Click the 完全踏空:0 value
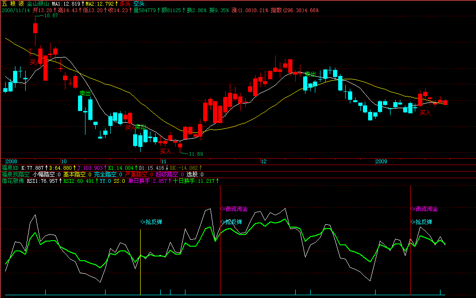Viewport: 476px width, 298px height. pyautogui.click(x=108, y=174)
